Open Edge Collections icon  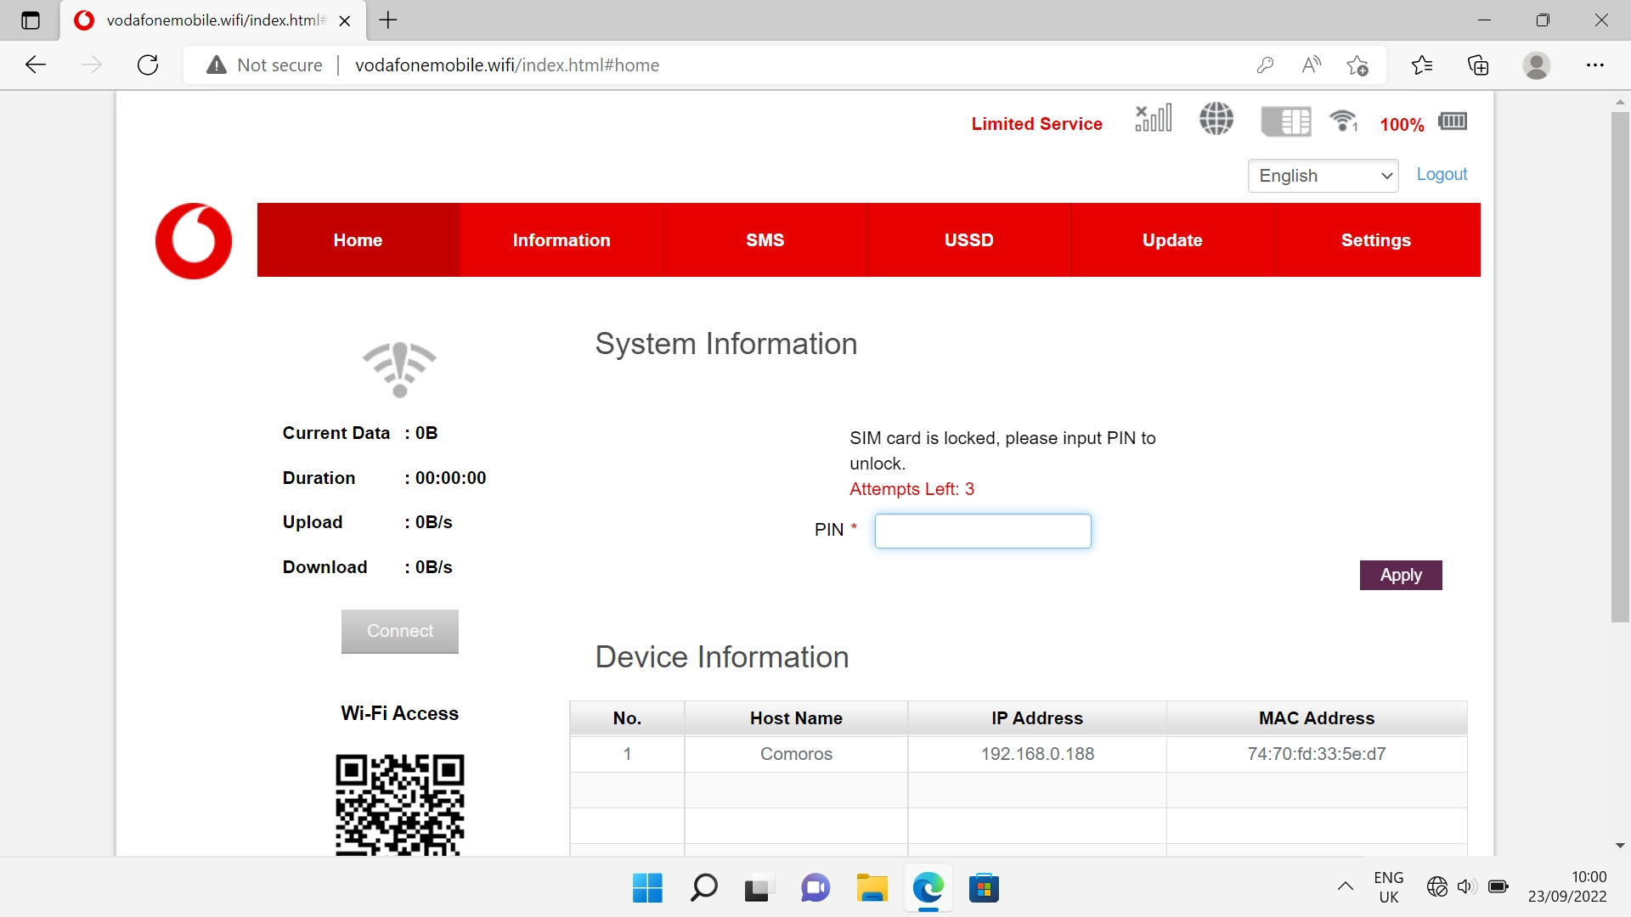click(1478, 65)
